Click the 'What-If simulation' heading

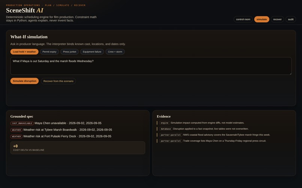point(29,37)
